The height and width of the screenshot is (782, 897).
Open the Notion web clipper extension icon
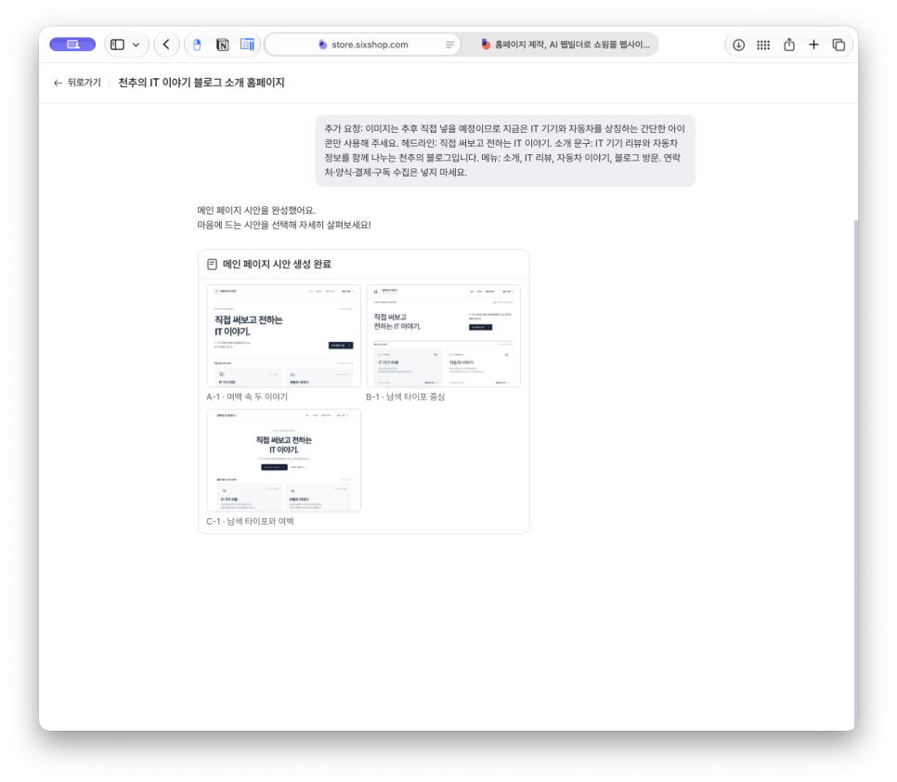click(223, 45)
